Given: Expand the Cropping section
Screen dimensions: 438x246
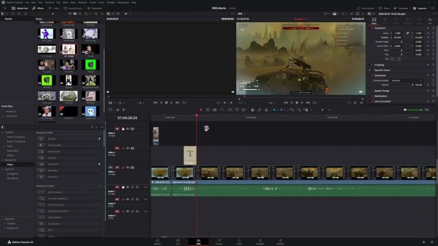Looking at the screenshot, I should pos(379,65).
